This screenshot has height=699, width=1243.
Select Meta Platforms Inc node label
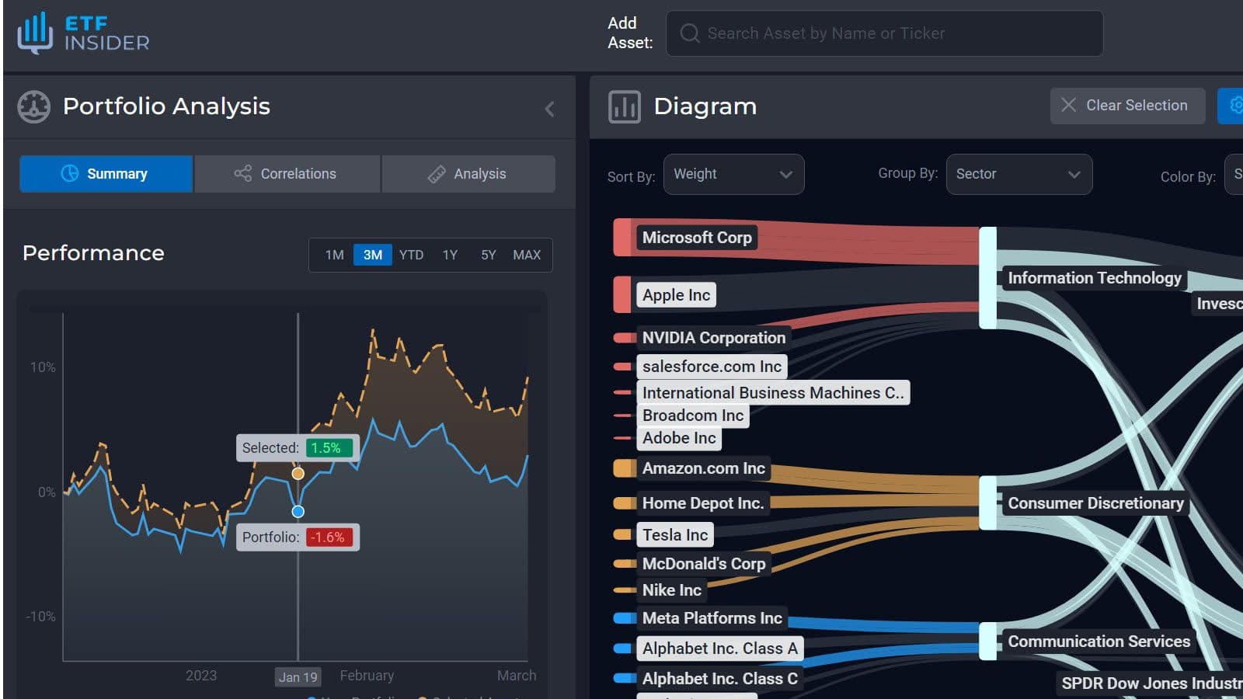pos(712,618)
